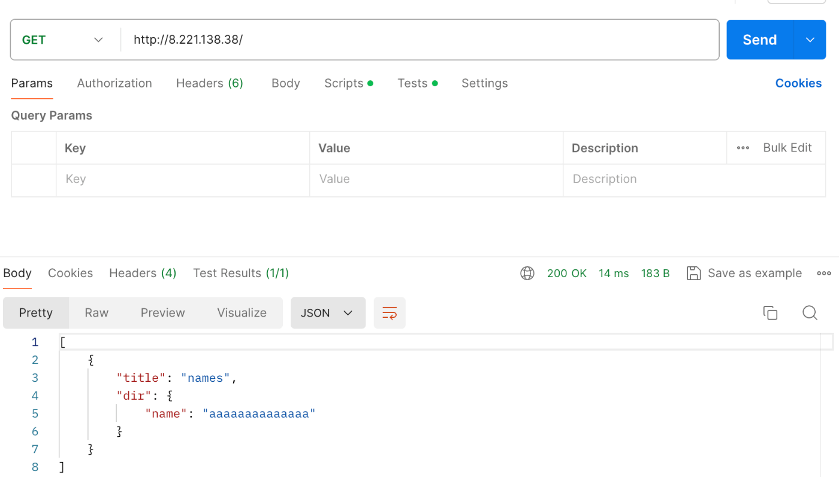
Task: Click Save as example
Action: [755, 273]
